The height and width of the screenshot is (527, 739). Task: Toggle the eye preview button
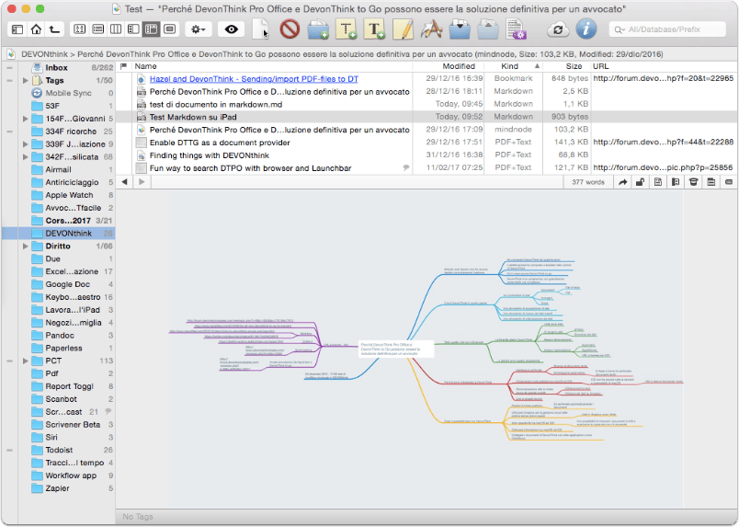pos(231,29)
